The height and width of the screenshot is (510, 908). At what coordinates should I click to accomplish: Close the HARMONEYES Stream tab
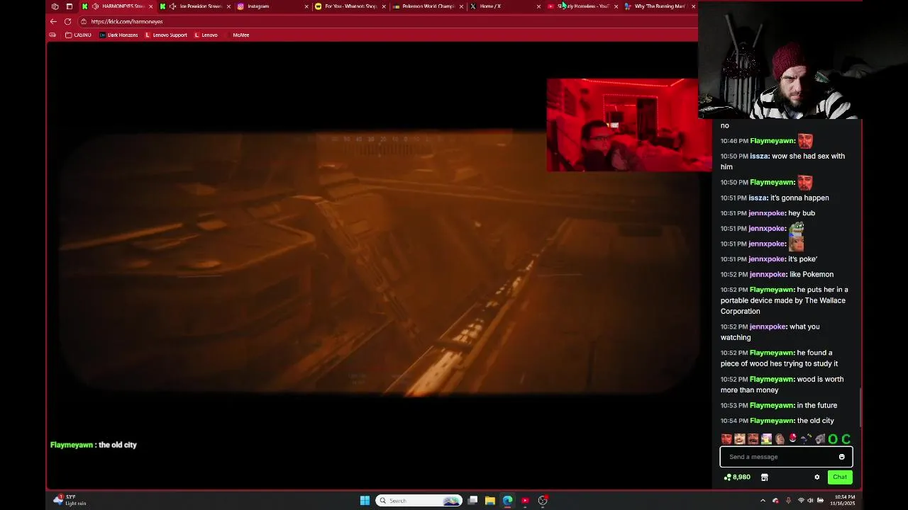coord(150,6)
